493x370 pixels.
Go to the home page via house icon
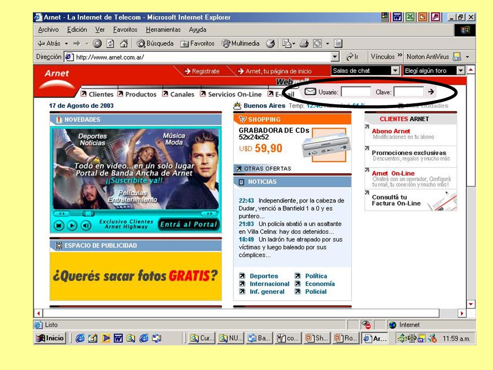pos(124,43)
